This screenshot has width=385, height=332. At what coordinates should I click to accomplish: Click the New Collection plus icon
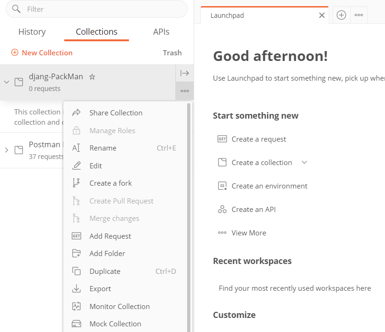[15, 53]
